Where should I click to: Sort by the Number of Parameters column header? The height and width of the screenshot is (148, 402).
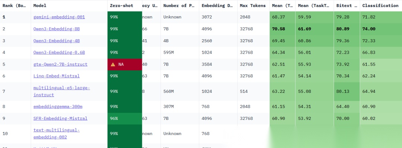coord(179,6)
